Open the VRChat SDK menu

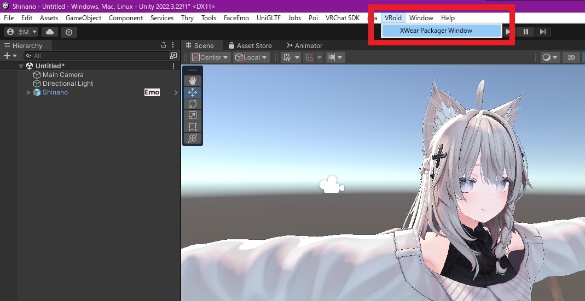[342, 18]
